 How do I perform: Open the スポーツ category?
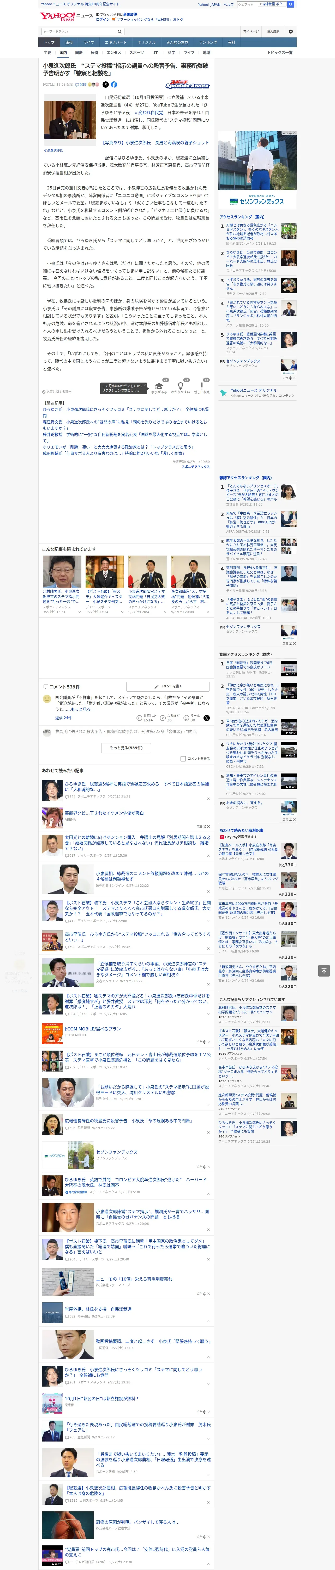(137, 52)
